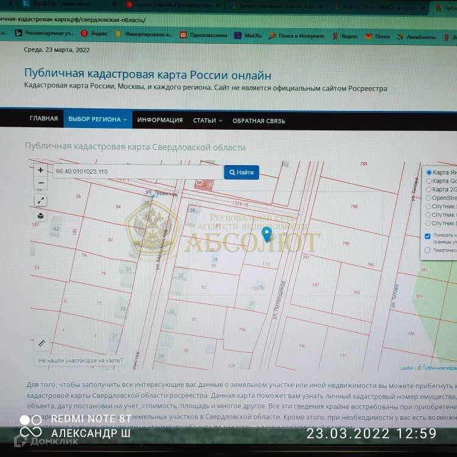Click parcel label 395 on map
The image size is (457, 457).
tap(356, 292)
